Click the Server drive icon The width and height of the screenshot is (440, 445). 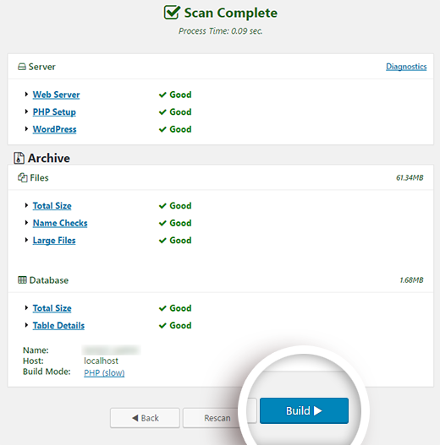pyautogui.click(x=22, y=67)
